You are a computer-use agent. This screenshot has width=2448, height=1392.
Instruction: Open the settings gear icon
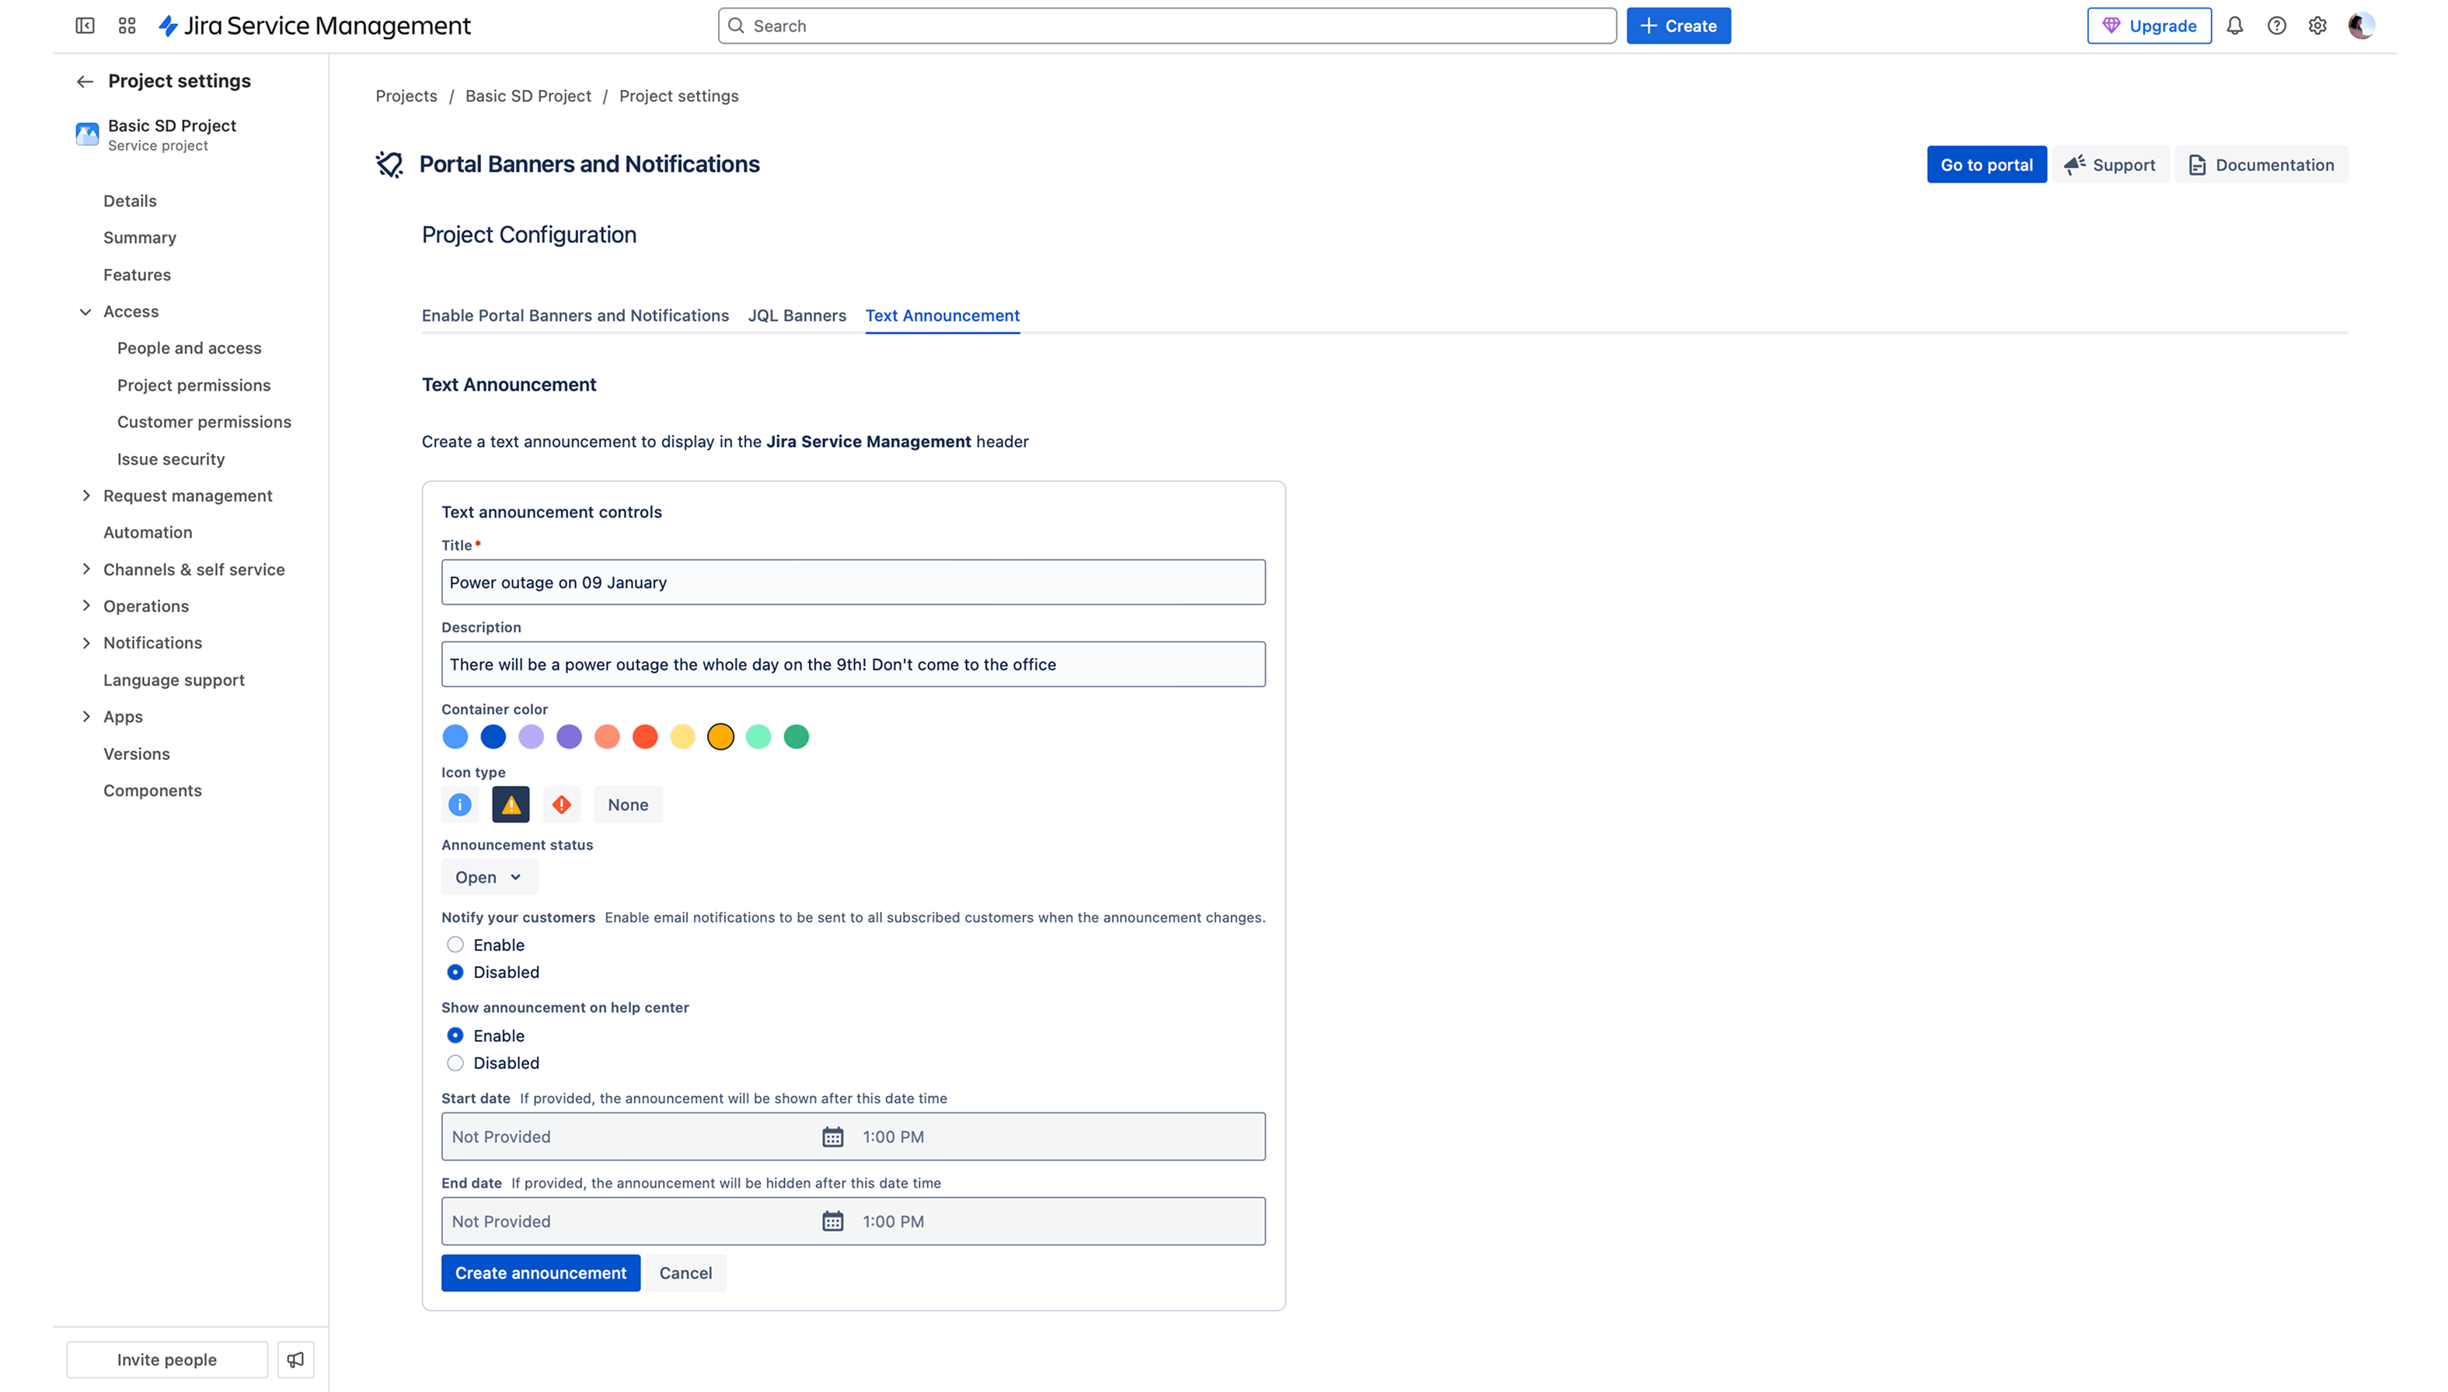2318,26
